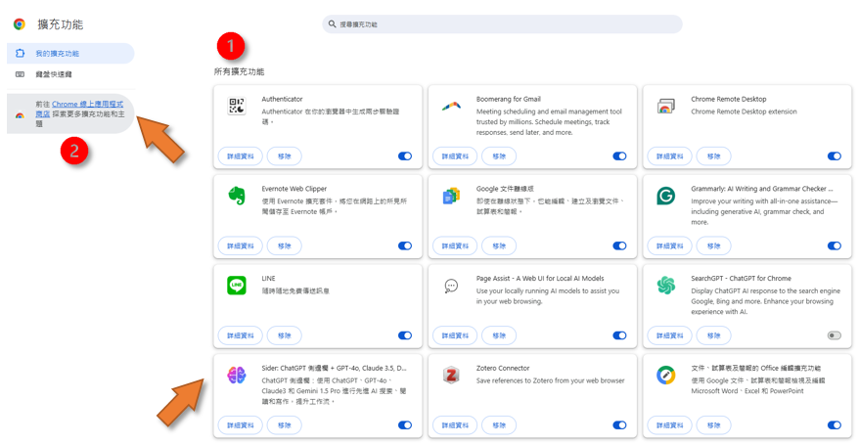Screen dimensions: 859x445
Task: Click the 擴充功能 page title
Action: pyautogui.click(x=61, y=24)
